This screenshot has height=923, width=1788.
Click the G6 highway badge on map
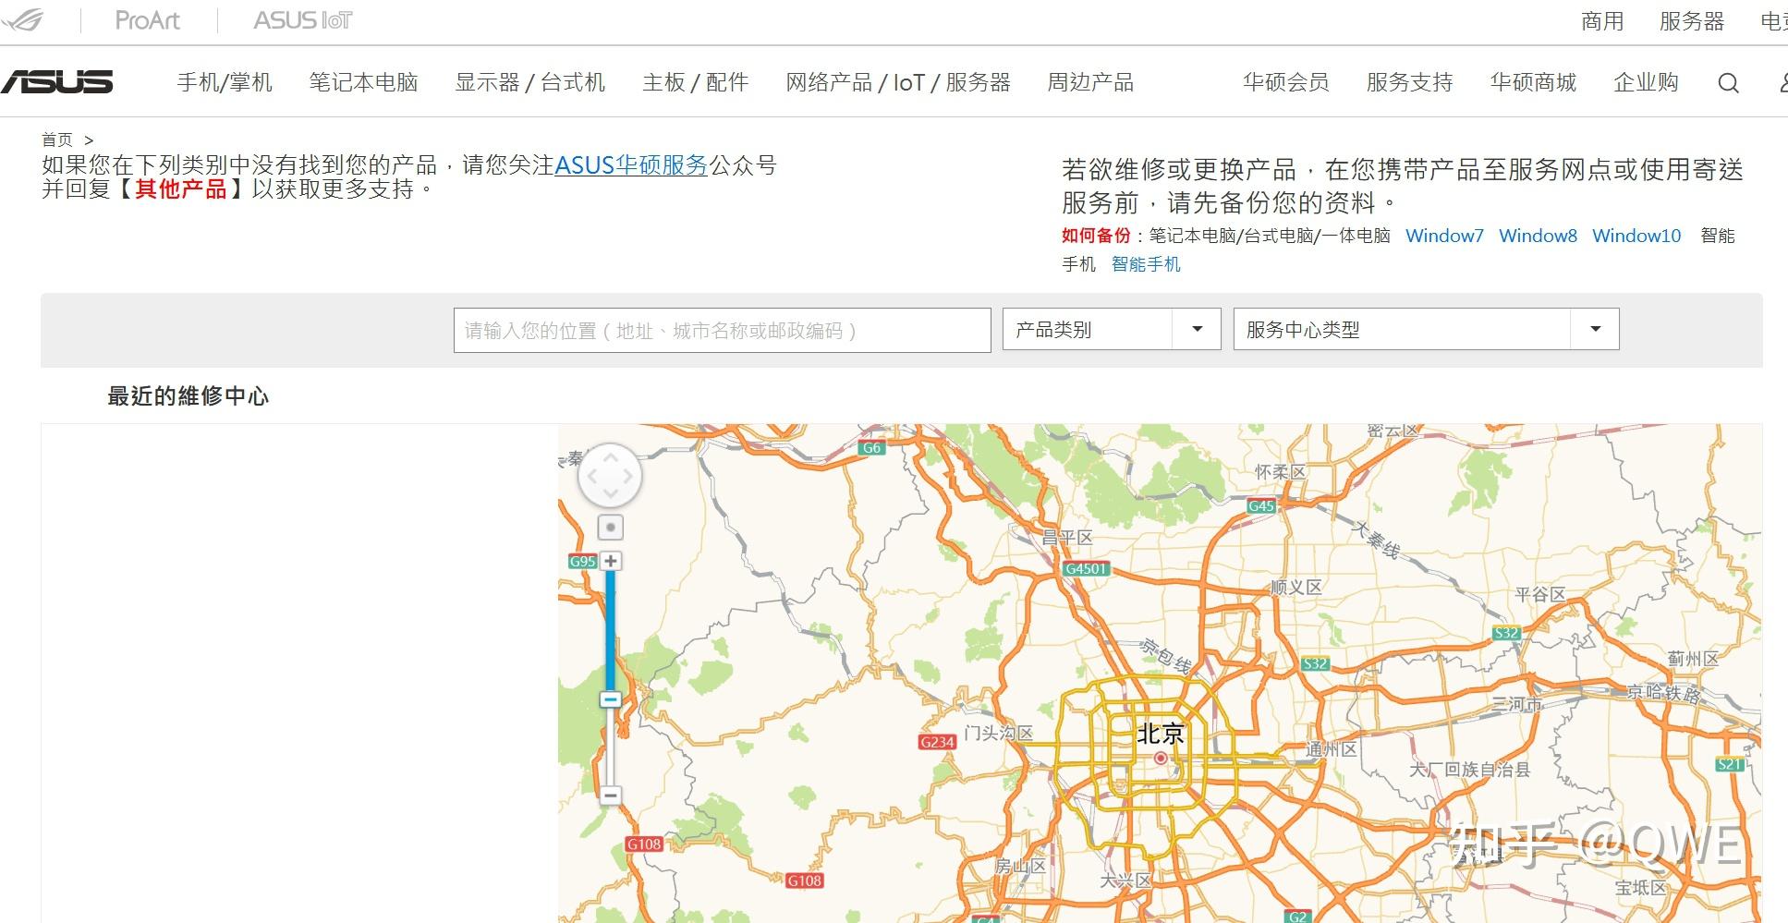[x=871, y=448]
